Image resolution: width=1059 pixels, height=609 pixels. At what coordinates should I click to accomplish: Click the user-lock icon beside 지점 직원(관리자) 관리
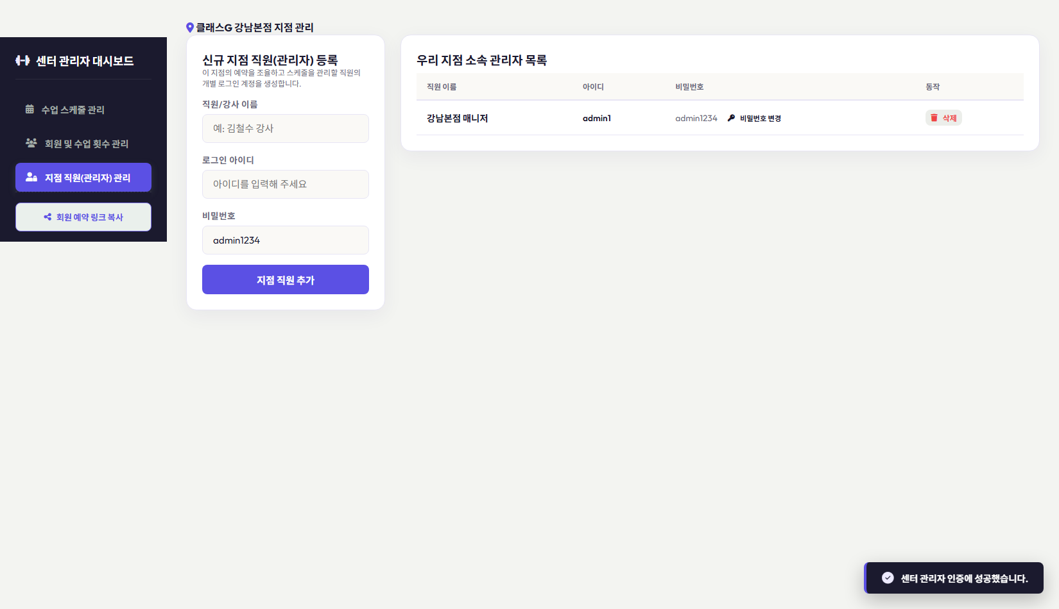(x=31, y=177)
